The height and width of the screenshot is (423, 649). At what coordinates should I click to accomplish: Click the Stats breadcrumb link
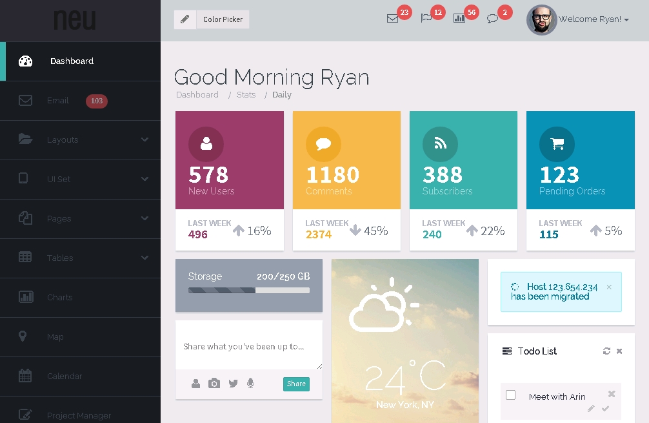click(x=246, y=95)
